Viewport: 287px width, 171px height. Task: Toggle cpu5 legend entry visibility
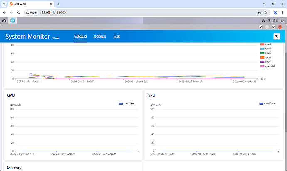click(265, 53)
